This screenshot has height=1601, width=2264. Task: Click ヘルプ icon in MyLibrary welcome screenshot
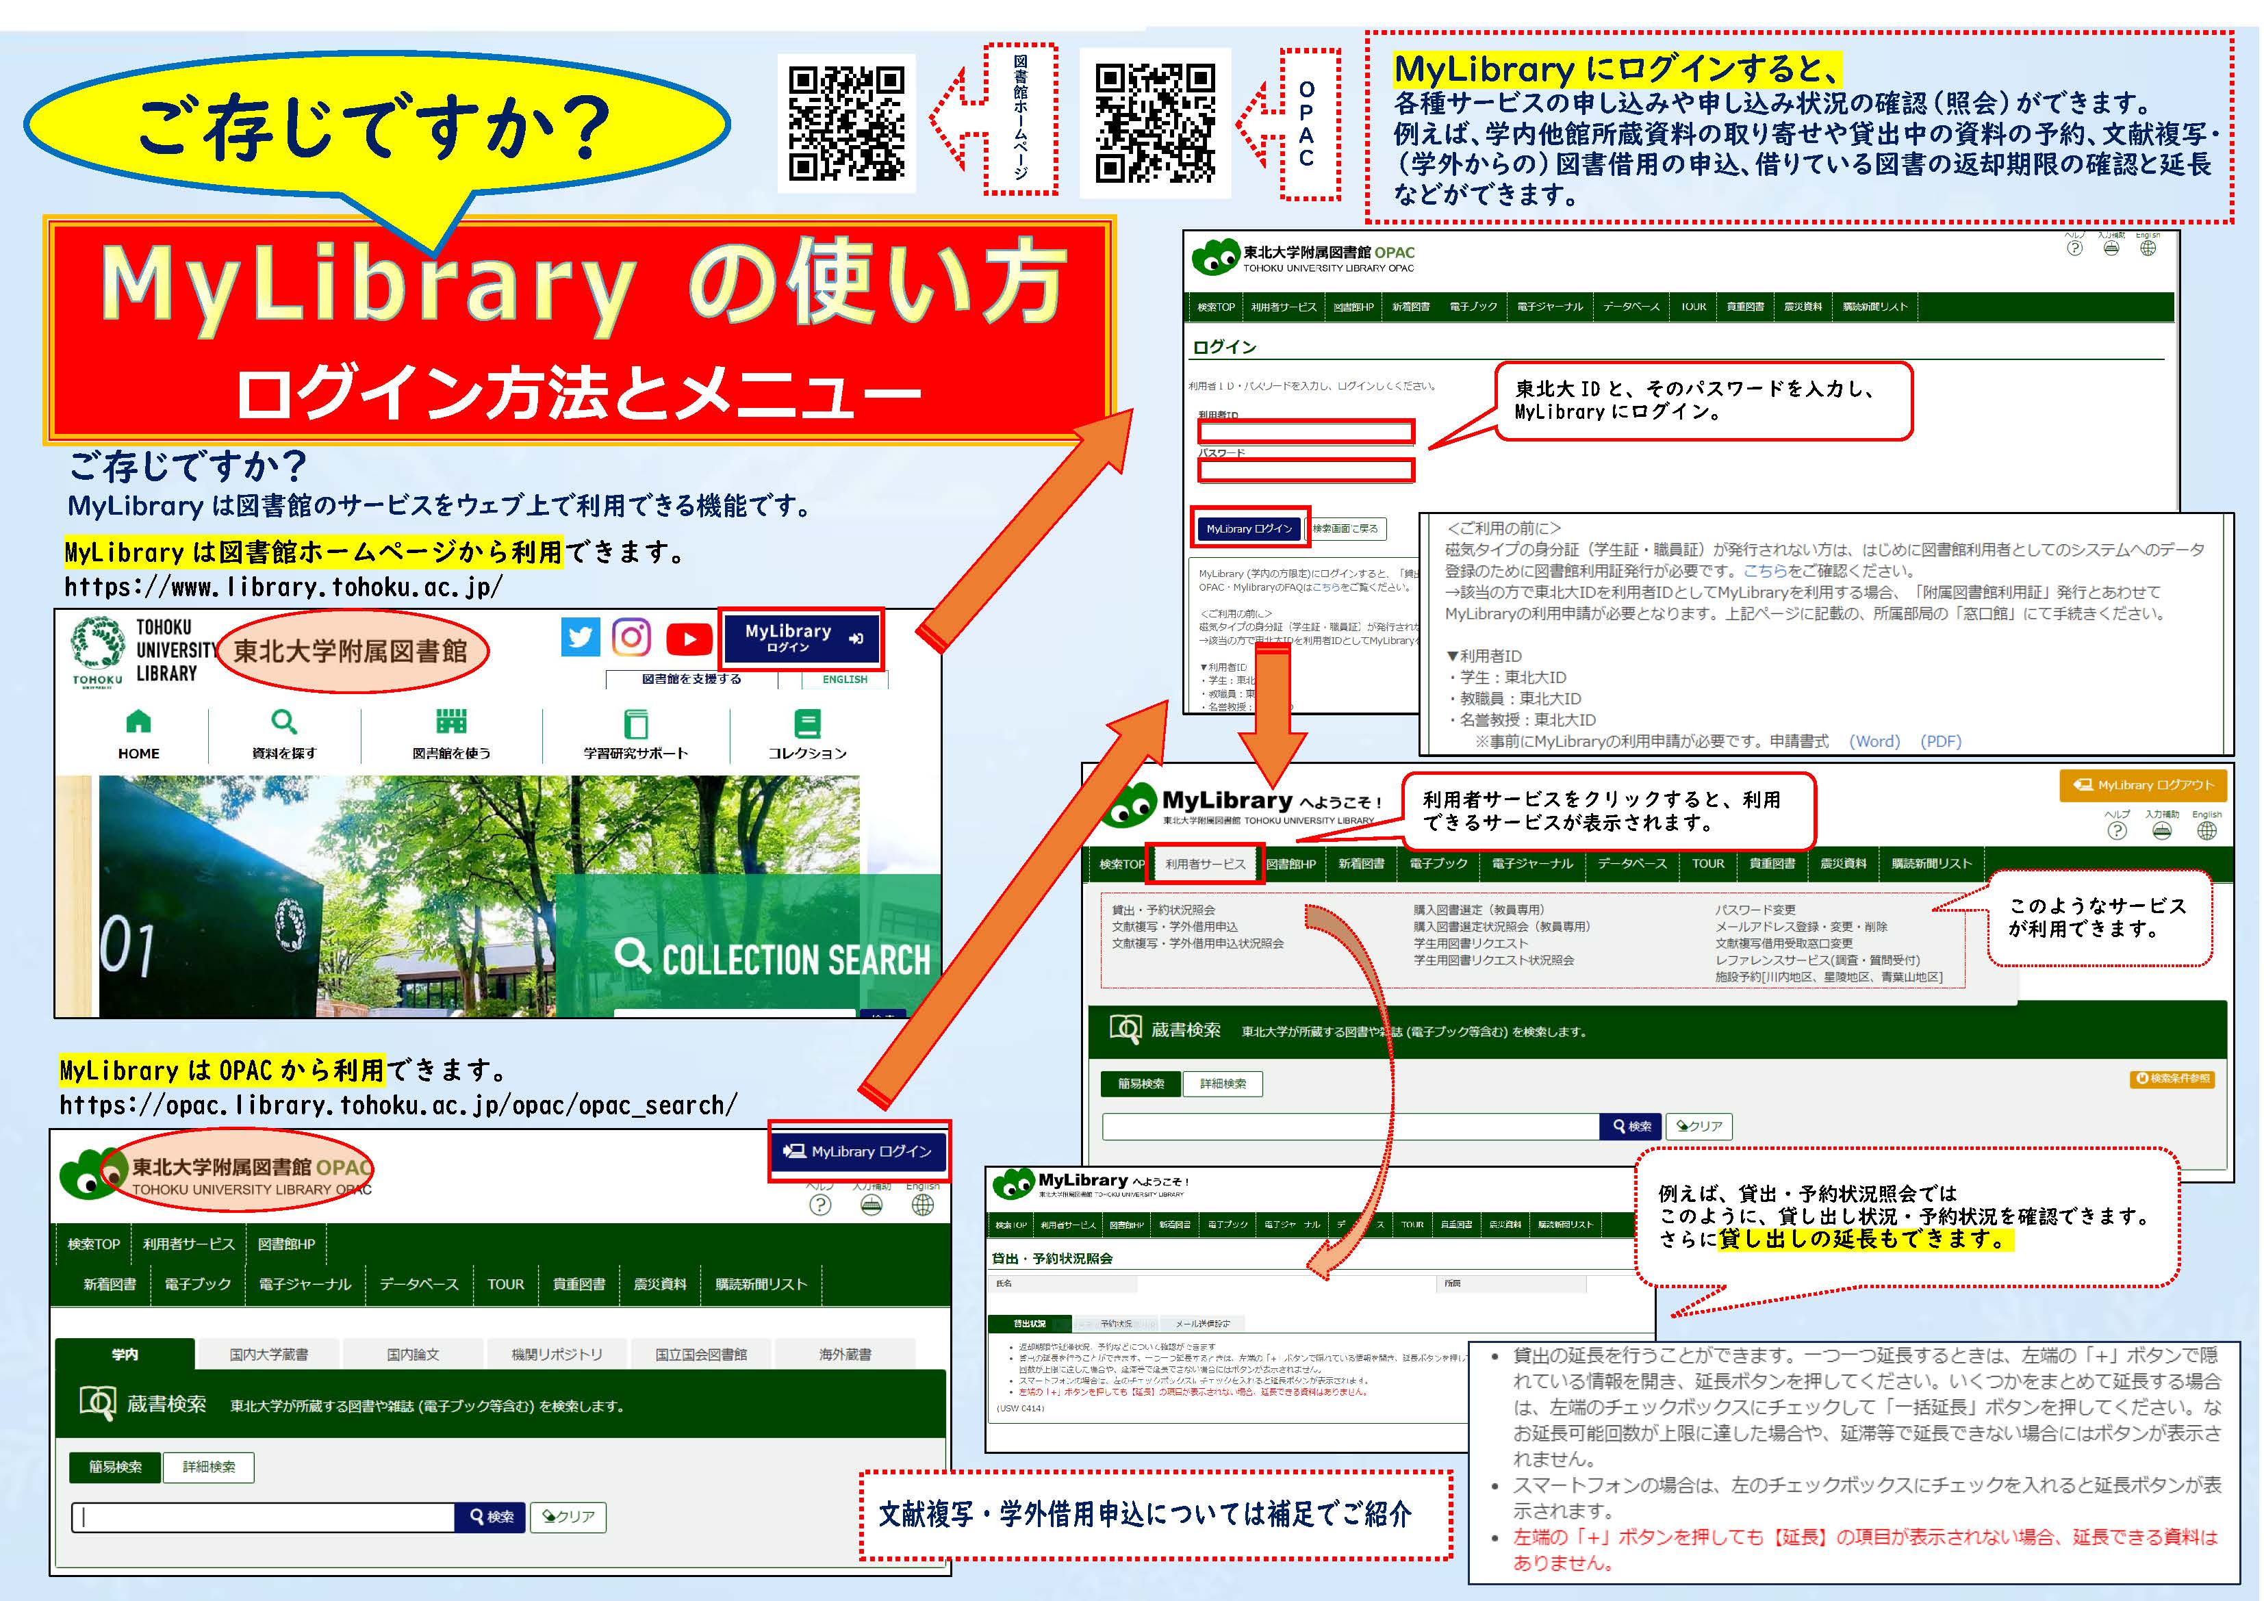point(2117,830)
